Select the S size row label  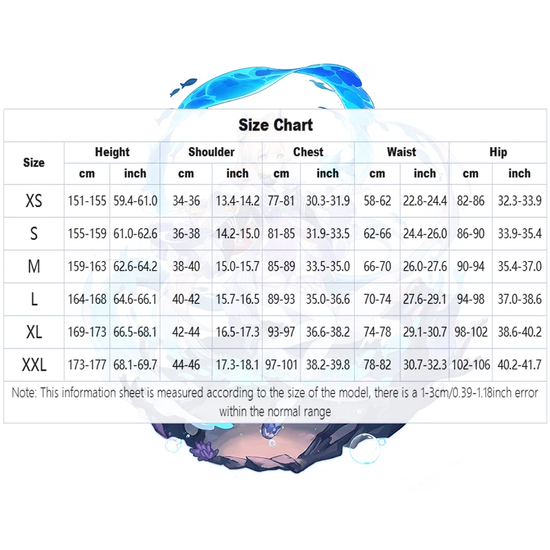point(34,234)
